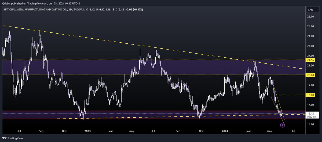
Task: Select the descending dashed yellow trendline
Action: (x=154, y=47)
